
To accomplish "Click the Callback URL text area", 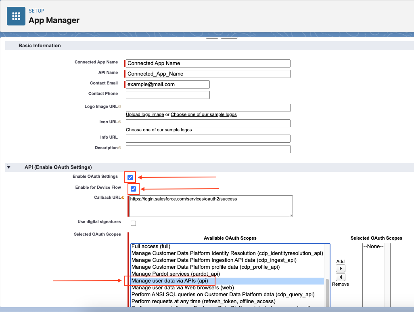I will click(211, 206).
